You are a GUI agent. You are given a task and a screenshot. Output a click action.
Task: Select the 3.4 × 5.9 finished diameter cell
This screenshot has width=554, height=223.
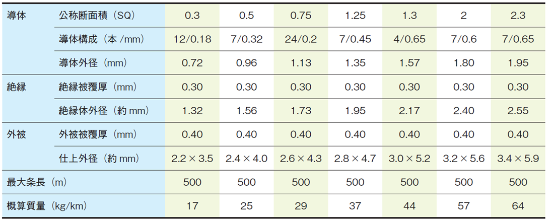coord(518,159)
